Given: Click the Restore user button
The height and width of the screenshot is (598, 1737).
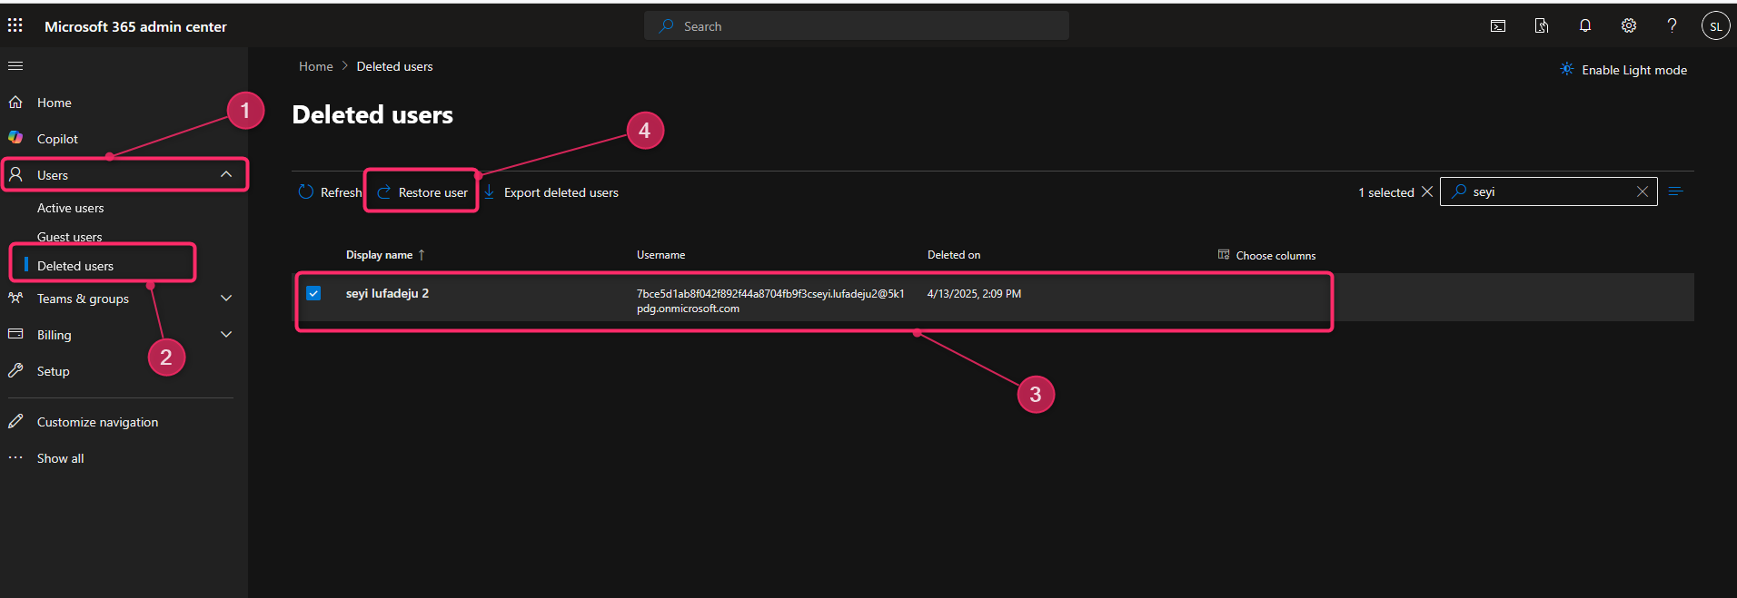Looking at the screenshot, I should click(422, 192).
